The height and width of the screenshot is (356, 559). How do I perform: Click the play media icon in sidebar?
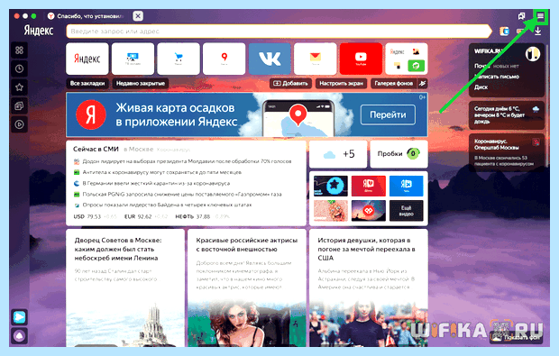tap(19, 124)
